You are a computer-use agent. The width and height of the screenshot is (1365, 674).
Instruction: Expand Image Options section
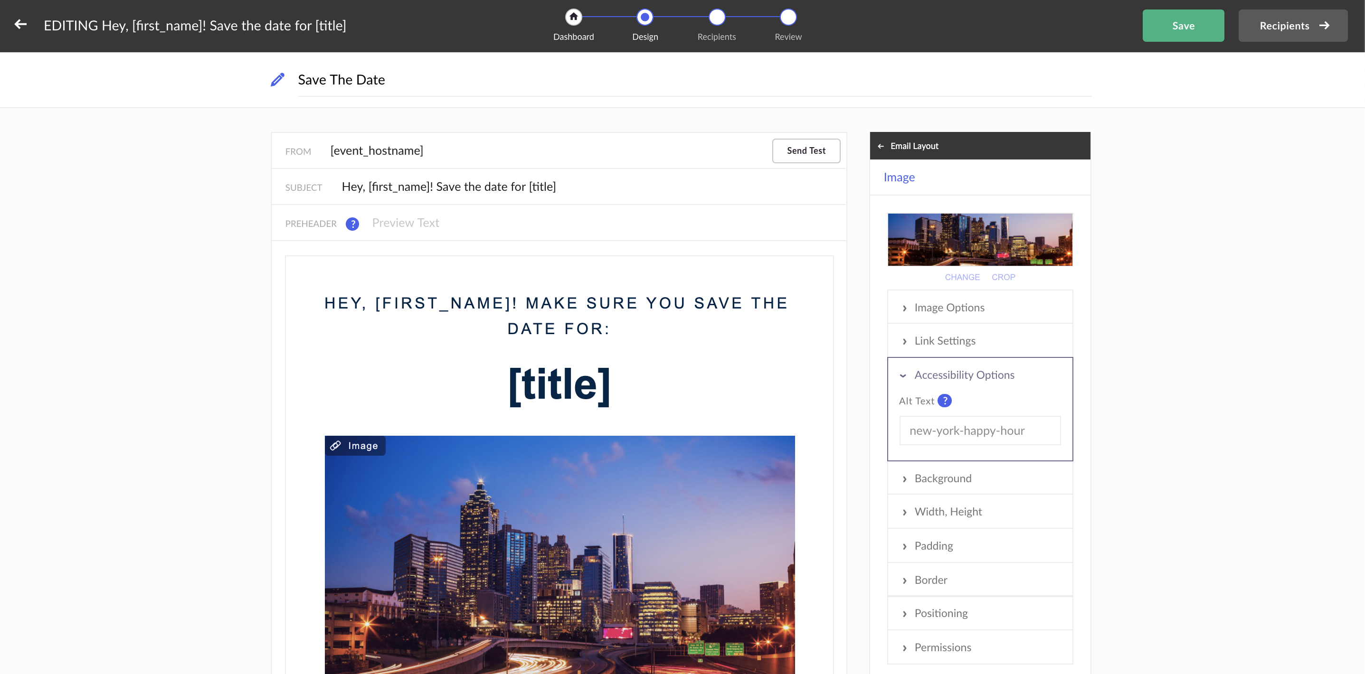(x=980, y=308)
